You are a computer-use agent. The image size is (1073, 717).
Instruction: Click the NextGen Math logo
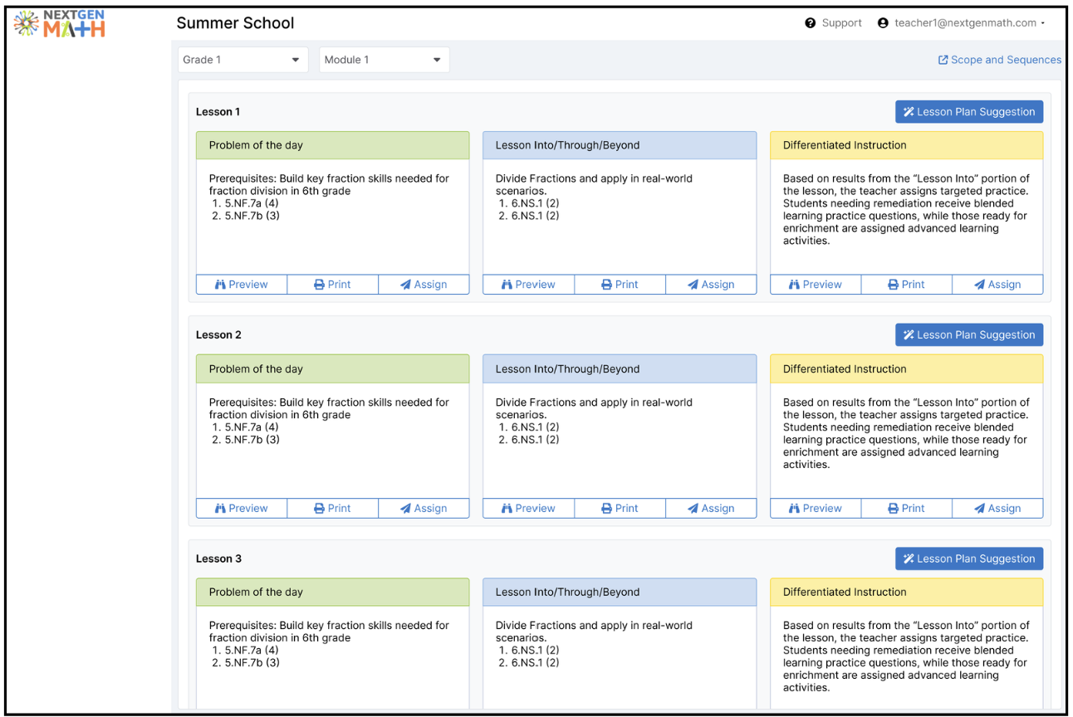(60, 24)
